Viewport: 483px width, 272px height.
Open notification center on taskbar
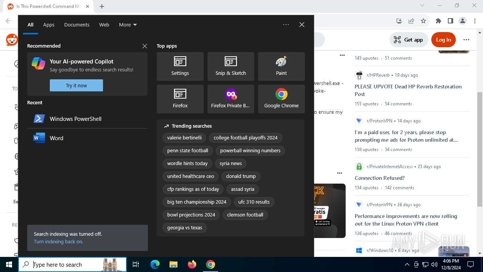[471, 264]
